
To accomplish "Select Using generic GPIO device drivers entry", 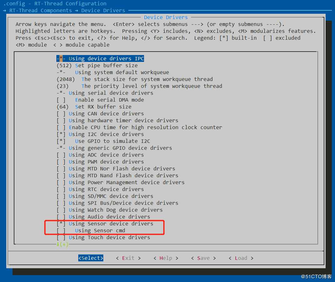I will [114, 148].
